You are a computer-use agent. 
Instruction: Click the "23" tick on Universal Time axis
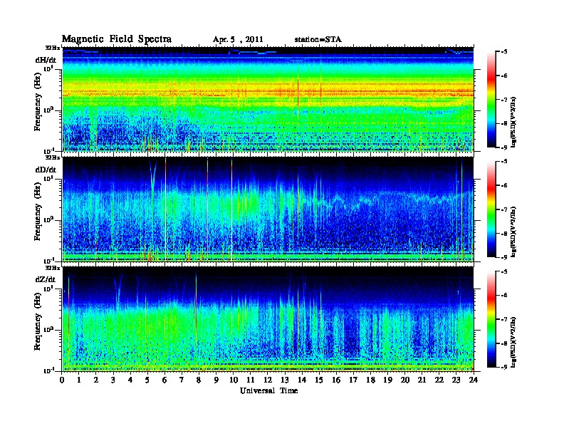[x=456, y=380]
